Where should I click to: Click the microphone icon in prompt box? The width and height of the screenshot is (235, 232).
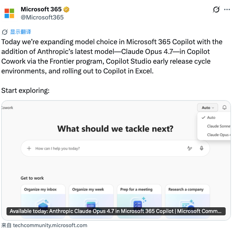[202, 148]
